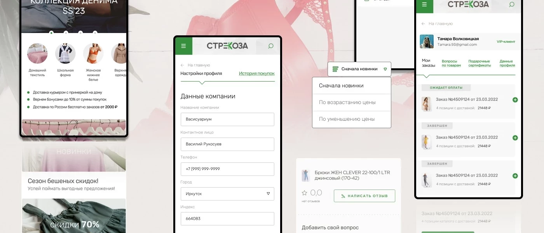Image resolution: width=544 pixels, height=233 pixels.
Task: Open the 'Иркутск' city dropdown
Action: pyautogui.click(x=227, y=194)
